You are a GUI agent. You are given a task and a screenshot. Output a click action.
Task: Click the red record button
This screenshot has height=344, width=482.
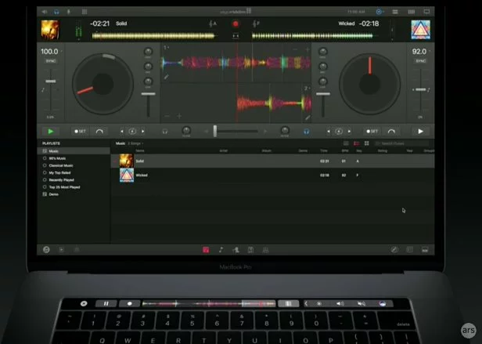point(236,24)
